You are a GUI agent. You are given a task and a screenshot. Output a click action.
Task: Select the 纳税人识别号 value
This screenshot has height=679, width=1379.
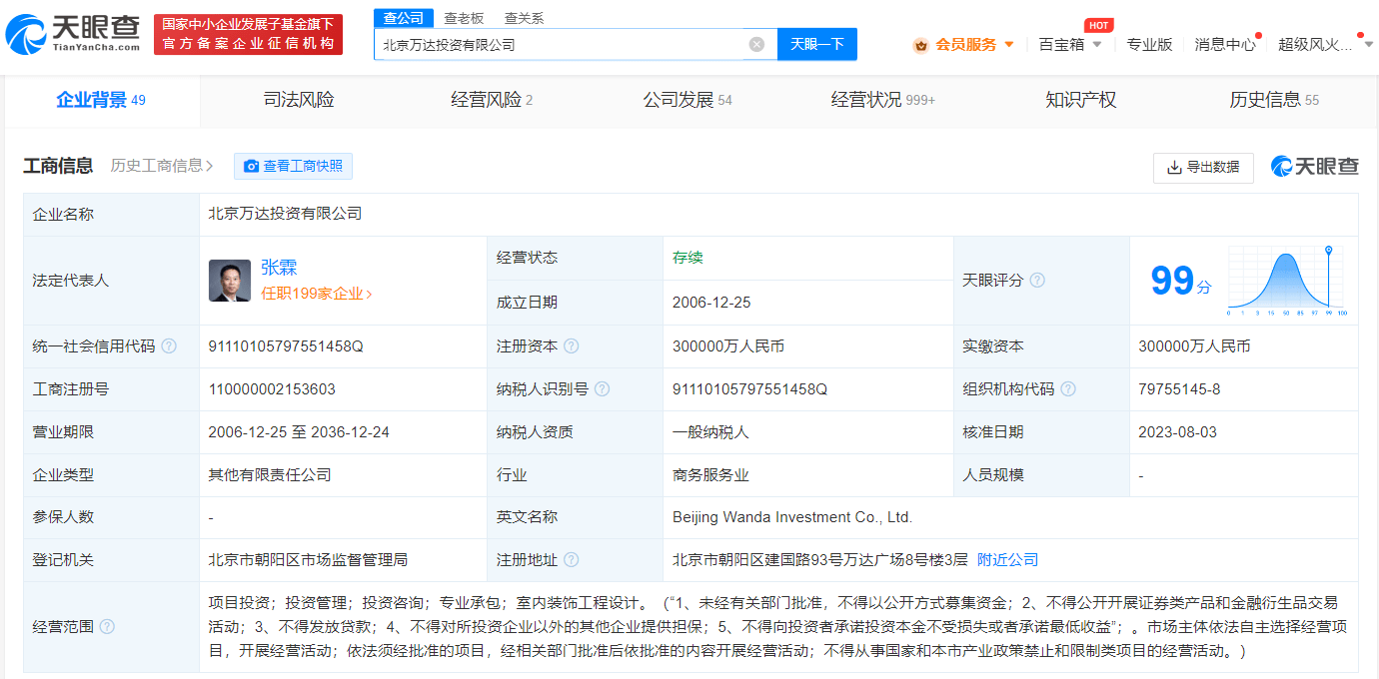point(750,389)
